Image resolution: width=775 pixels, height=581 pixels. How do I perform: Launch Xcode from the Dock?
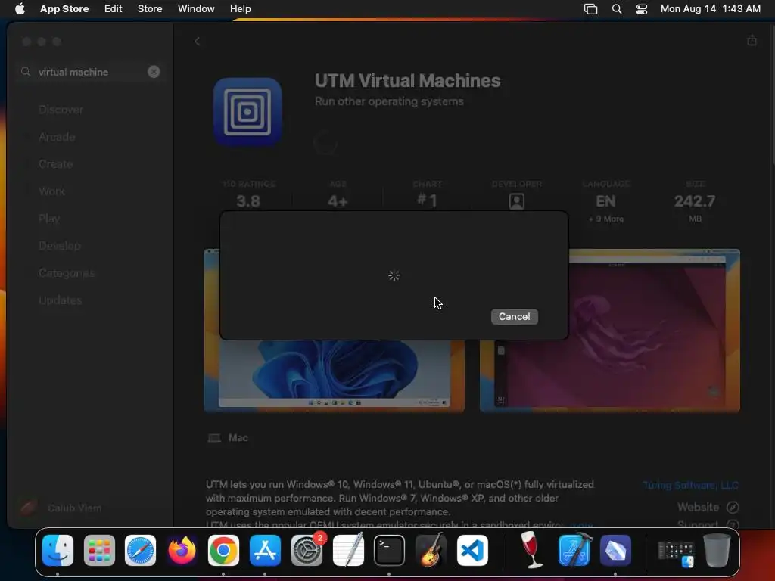(x=574, y=551)
